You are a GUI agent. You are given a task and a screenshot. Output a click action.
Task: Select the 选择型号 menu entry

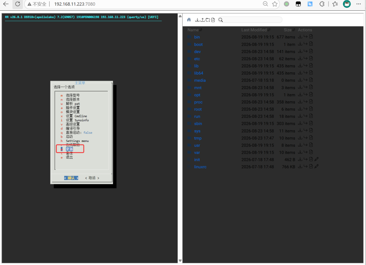[x=73, y=95]
